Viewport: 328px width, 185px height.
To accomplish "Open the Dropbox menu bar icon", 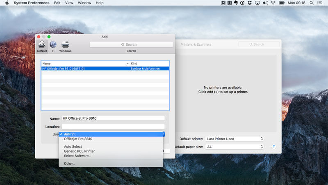I will [250, 3].
